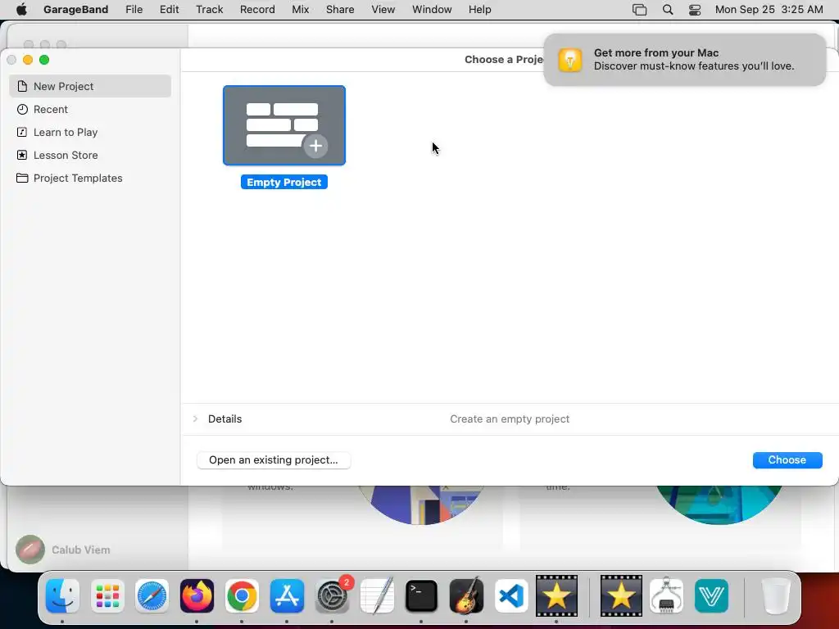Open System Settings from the Dock
The image size is (839, 629).
coord(332,596)
